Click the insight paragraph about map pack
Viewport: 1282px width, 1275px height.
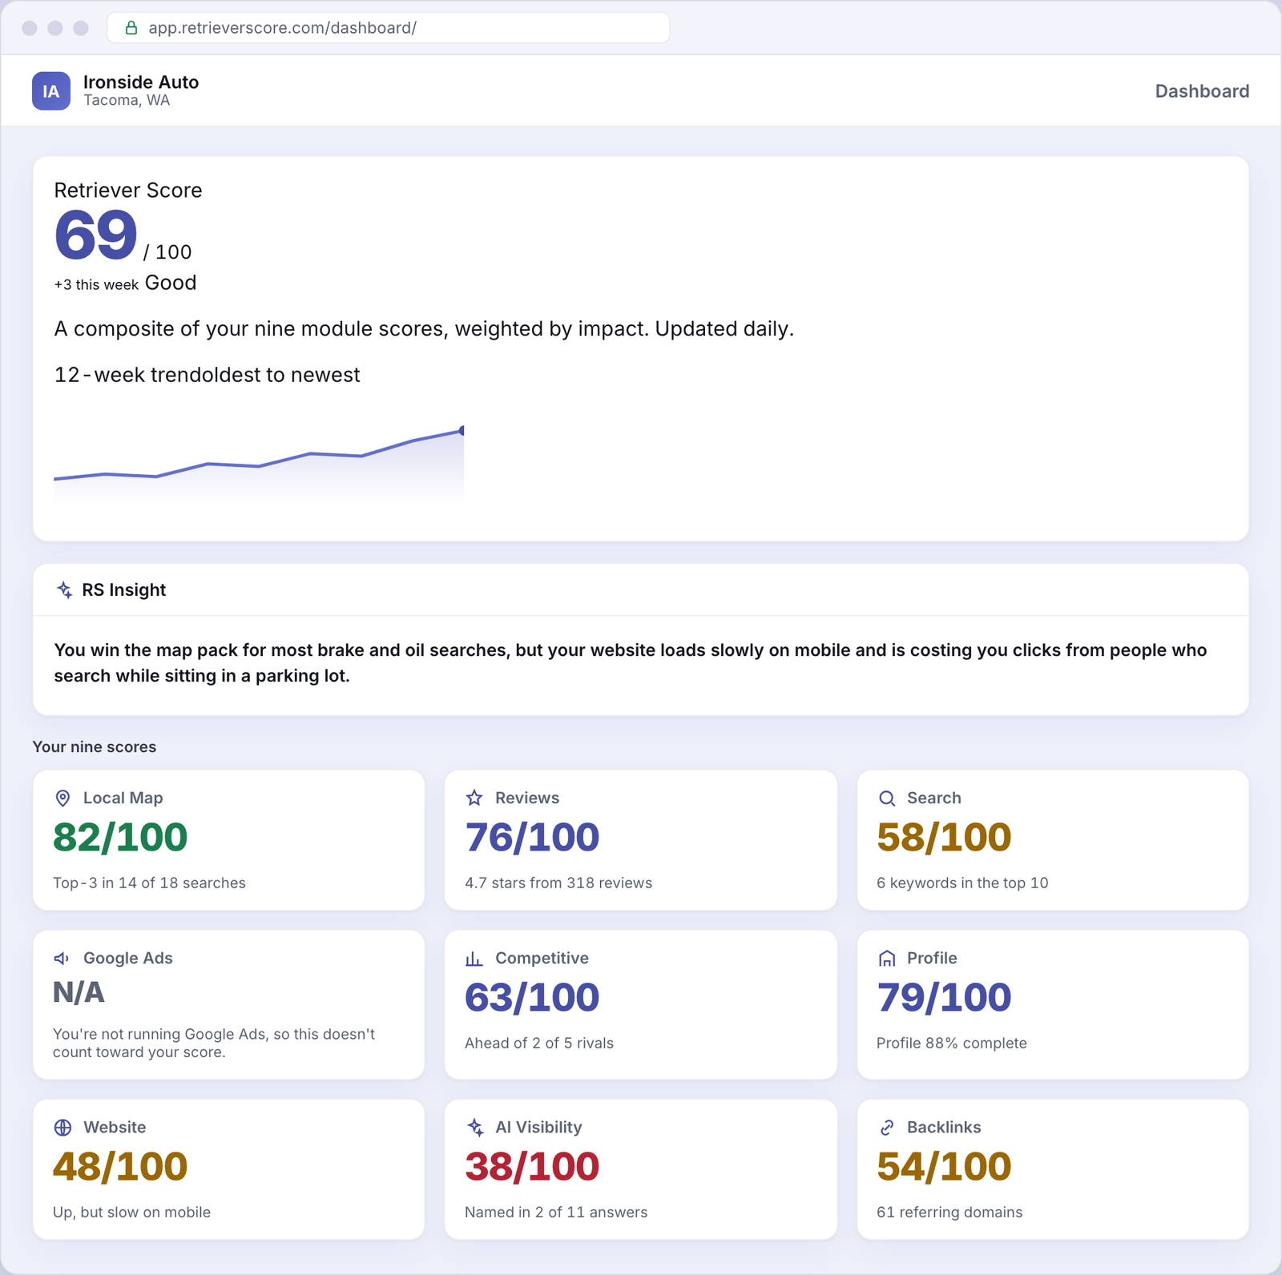[631, 662]
